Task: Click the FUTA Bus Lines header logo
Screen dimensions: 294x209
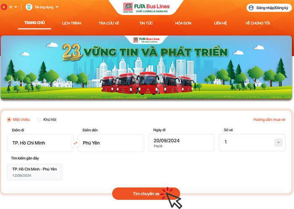Action: [x=146, y=8]
